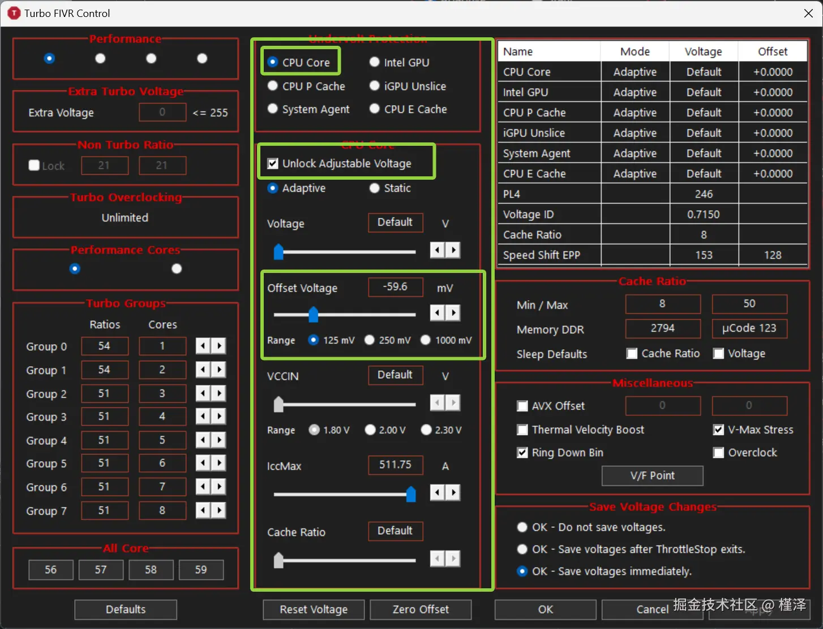Enable Thermal Velocity Boost checkbox
Viewport: 823px width, 629px height.
click(522, 430)
